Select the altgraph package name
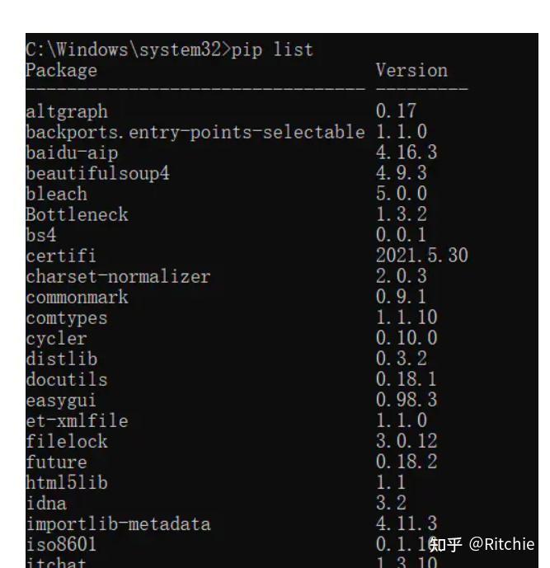Viewport: 550px width, 568px height. click(x=67, y=111)
